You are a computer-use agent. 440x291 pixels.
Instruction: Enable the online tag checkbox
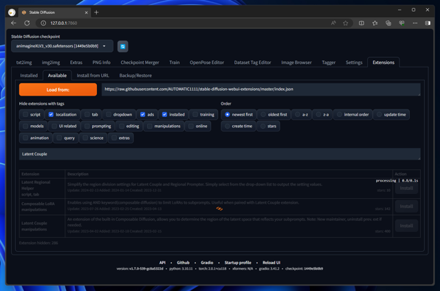pos(191,126)
